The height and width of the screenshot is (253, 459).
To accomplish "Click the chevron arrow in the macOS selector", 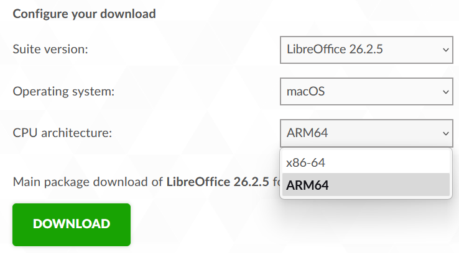I will point(445,92).
